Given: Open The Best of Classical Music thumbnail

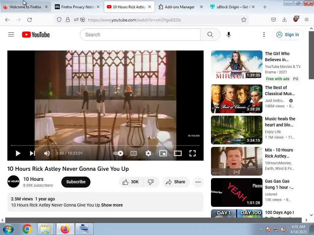Looking at the screenshot, I should tap(236, 99).
